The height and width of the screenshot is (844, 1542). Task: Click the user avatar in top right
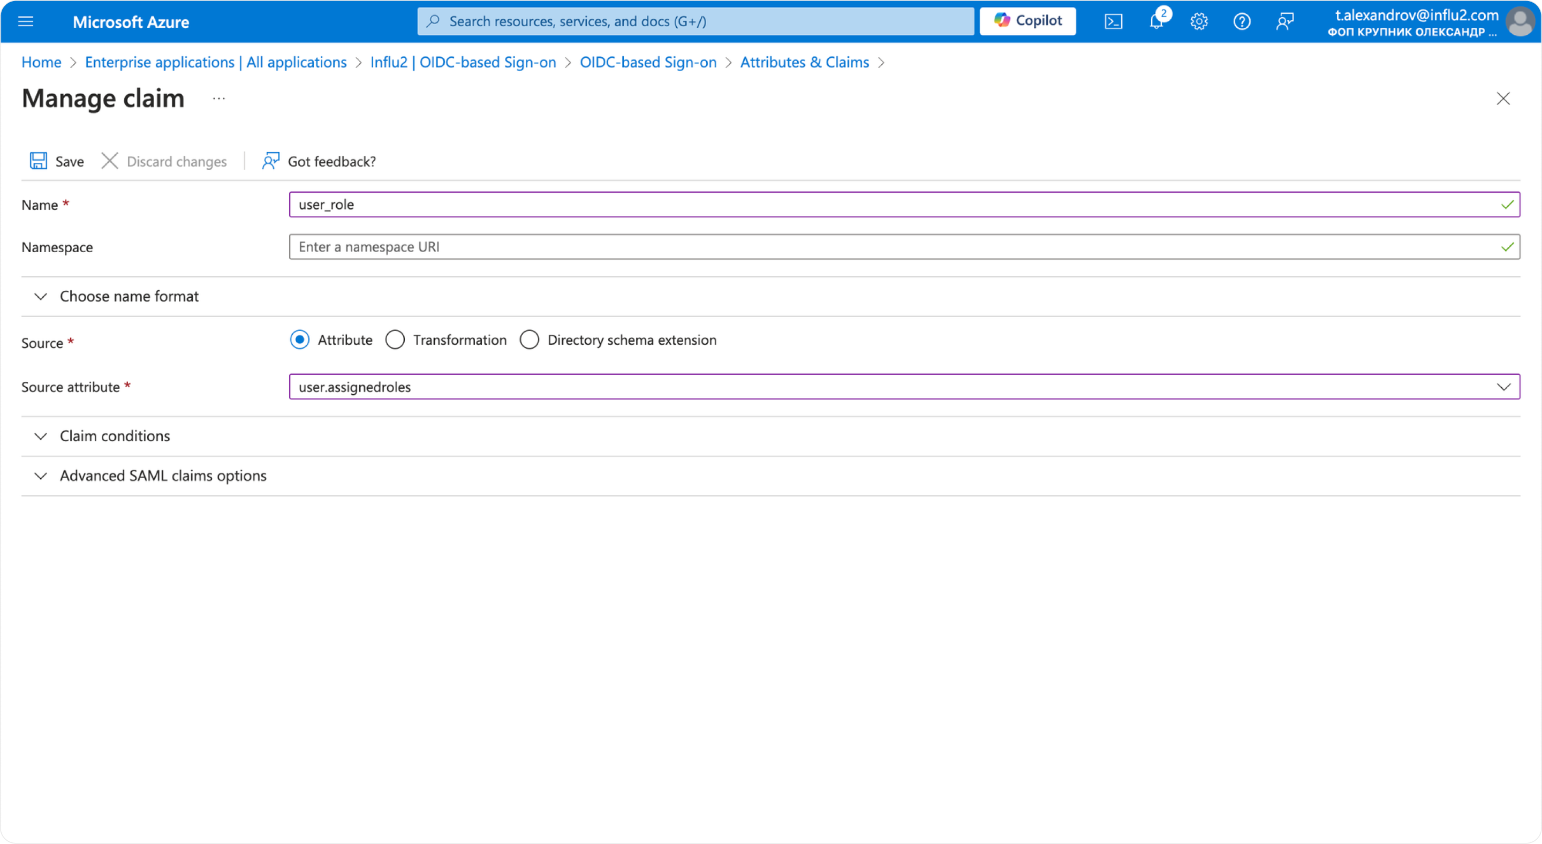(1521, 21)
